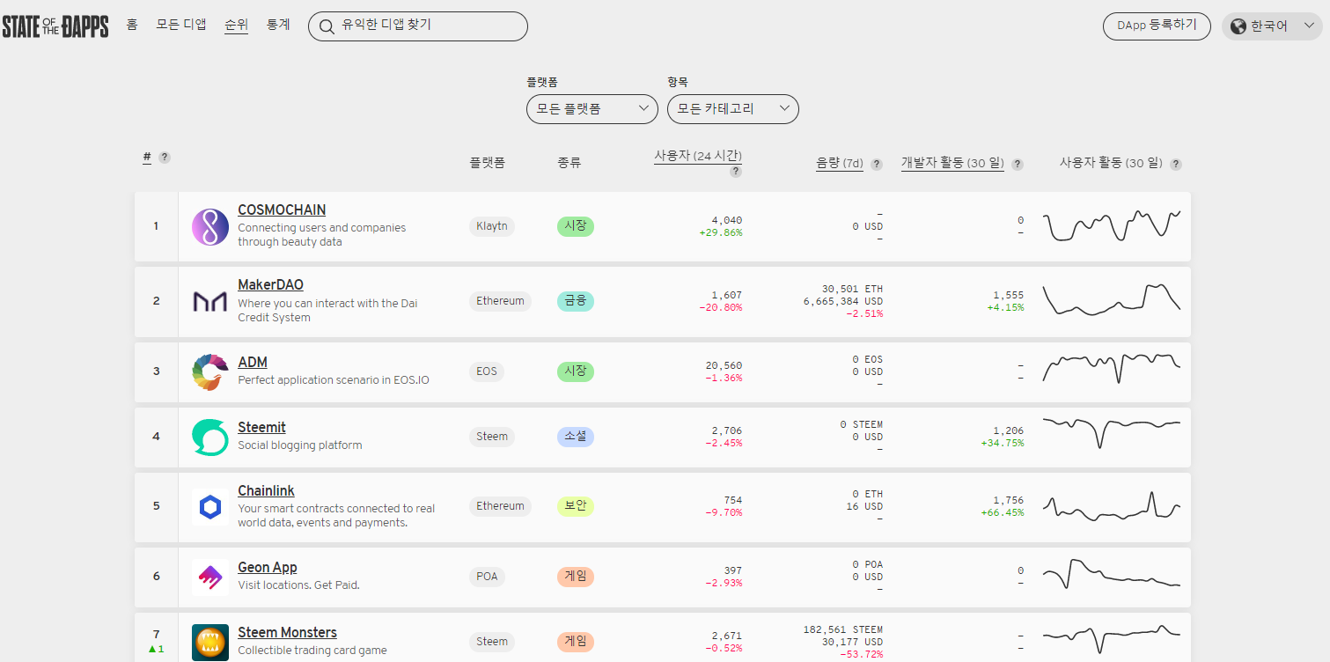The height and width of the screenshot is (662, 1330).
Task: Click help icon next to 사용자 활동
Action: [1176, 165]
